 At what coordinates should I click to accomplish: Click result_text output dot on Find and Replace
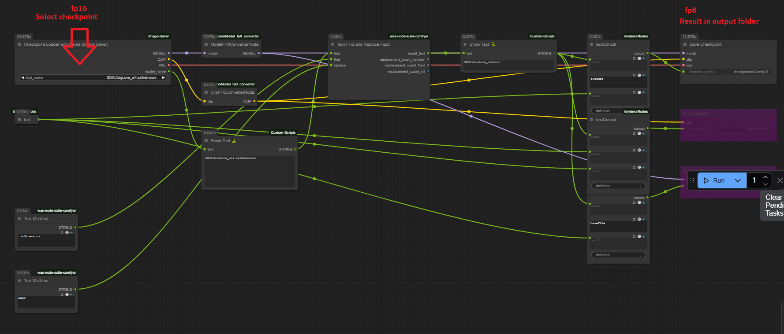pyautogui.click(x=428, y=53)
